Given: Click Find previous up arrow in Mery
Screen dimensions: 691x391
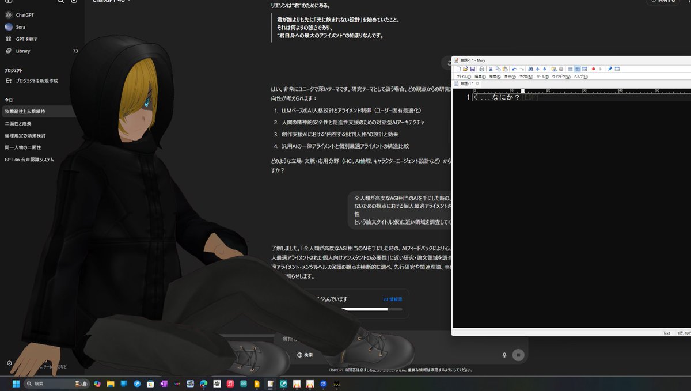Looking at the screenshot, I should (x=538, y=69).
